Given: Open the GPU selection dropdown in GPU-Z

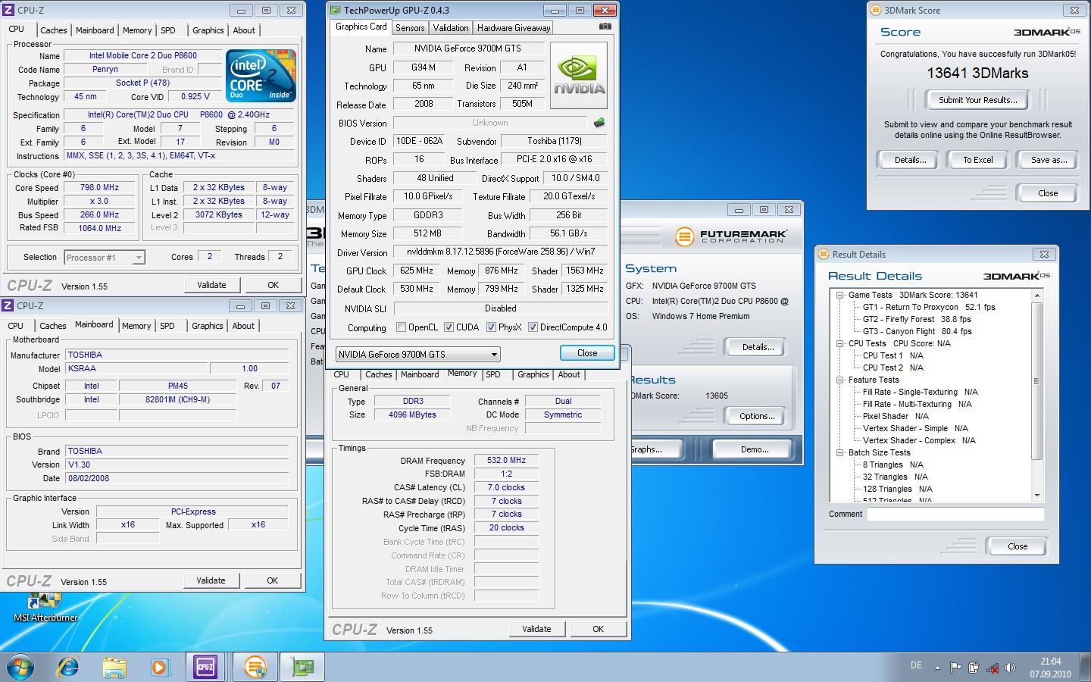Looking at the screenshot, I should click(x=417, y=354).
